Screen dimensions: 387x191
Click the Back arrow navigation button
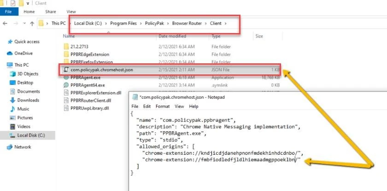pos(5,23)
